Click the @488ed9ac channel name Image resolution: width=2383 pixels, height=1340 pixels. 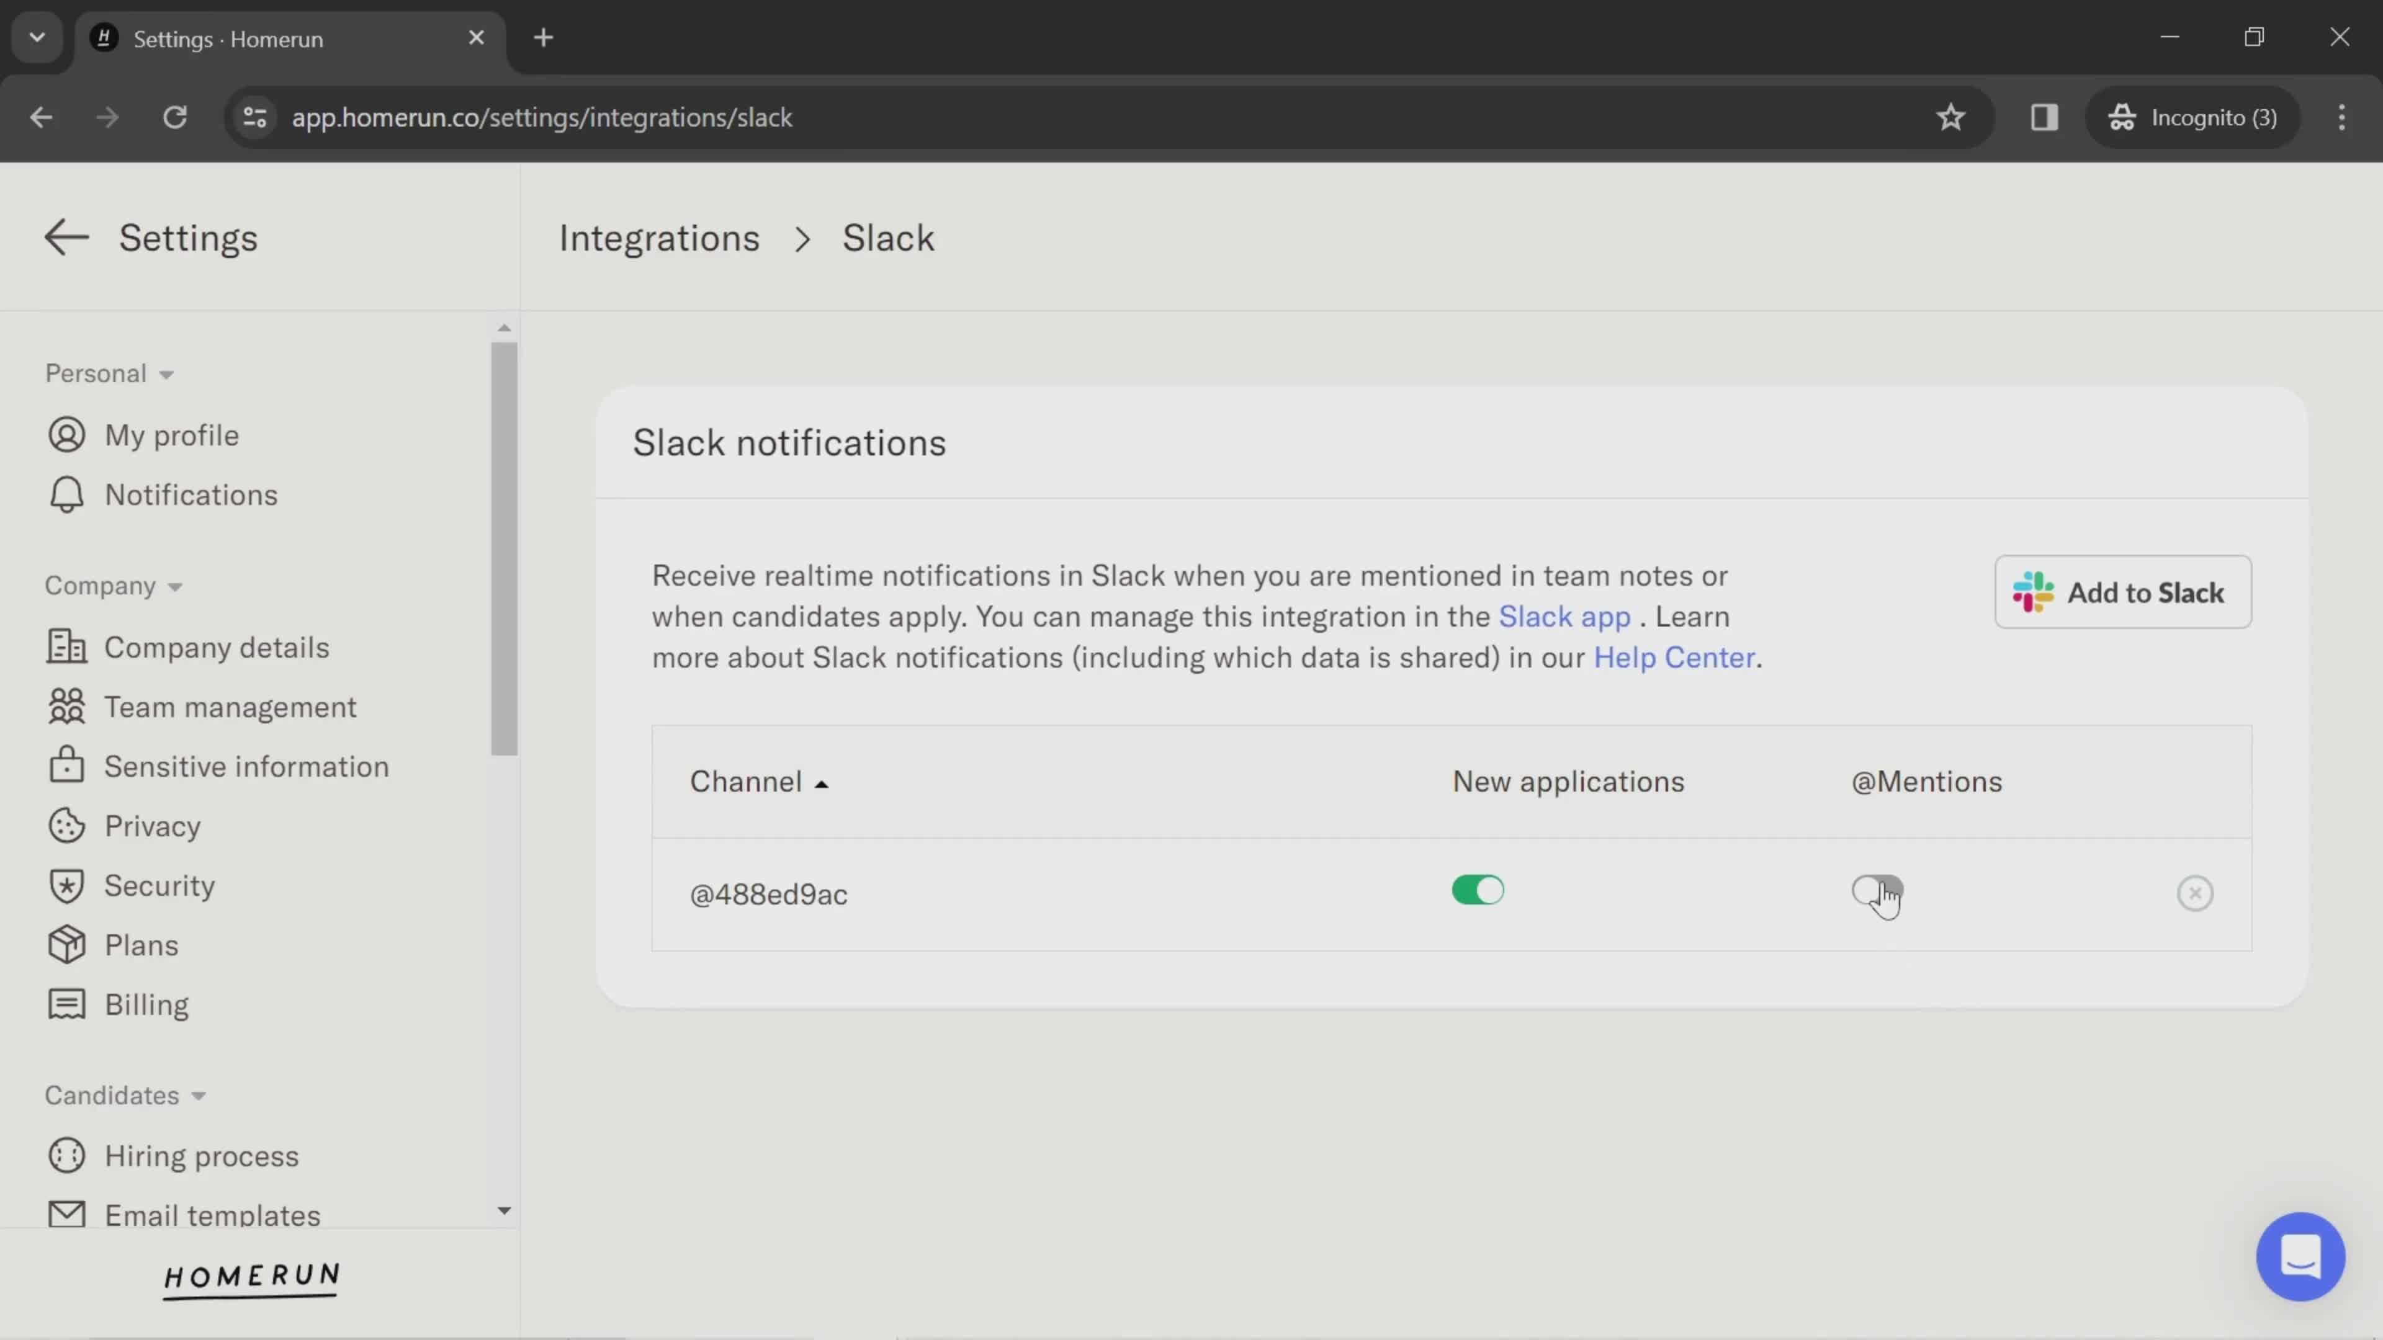[x=768, y=895]
